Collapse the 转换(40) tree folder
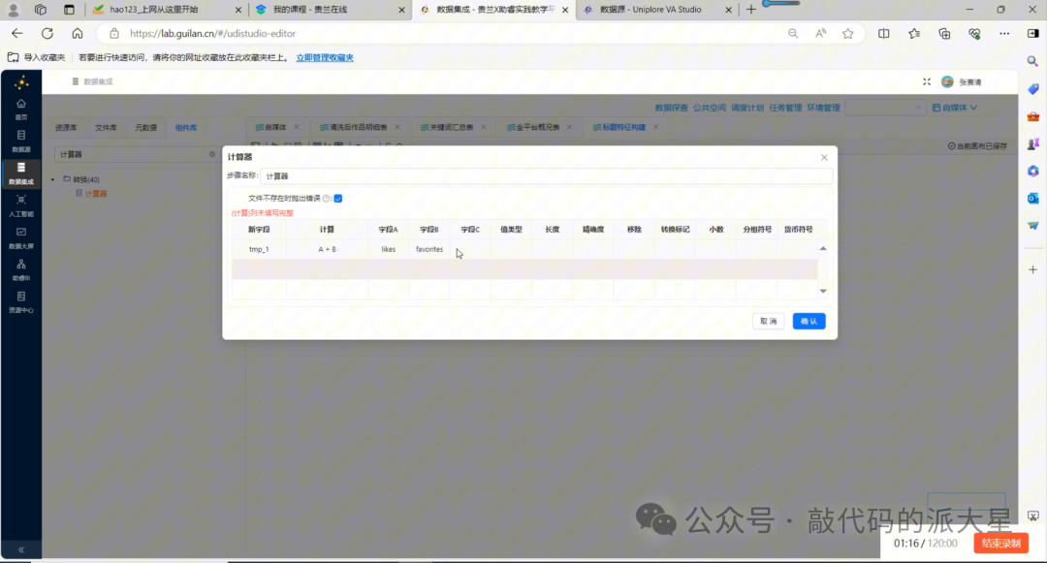1047x563 pixels. (x=52, y=179)
